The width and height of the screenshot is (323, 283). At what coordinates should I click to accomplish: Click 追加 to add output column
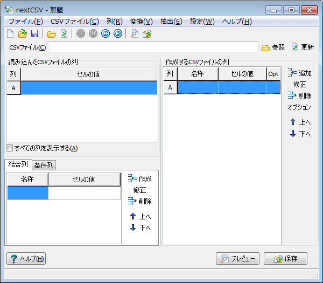(x=299, y=73)
